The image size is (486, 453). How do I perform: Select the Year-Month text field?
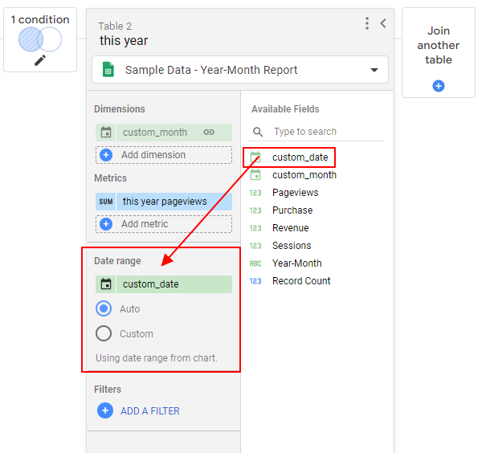pos(296,263)
